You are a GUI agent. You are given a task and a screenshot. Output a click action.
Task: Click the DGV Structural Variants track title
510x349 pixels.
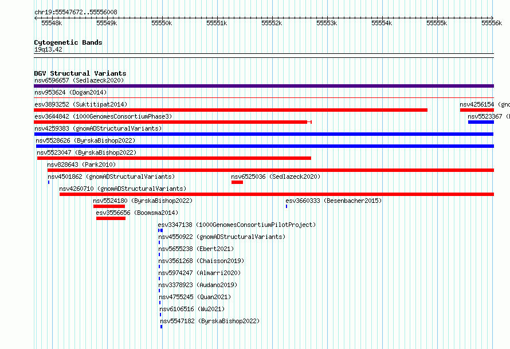point(80,73)
